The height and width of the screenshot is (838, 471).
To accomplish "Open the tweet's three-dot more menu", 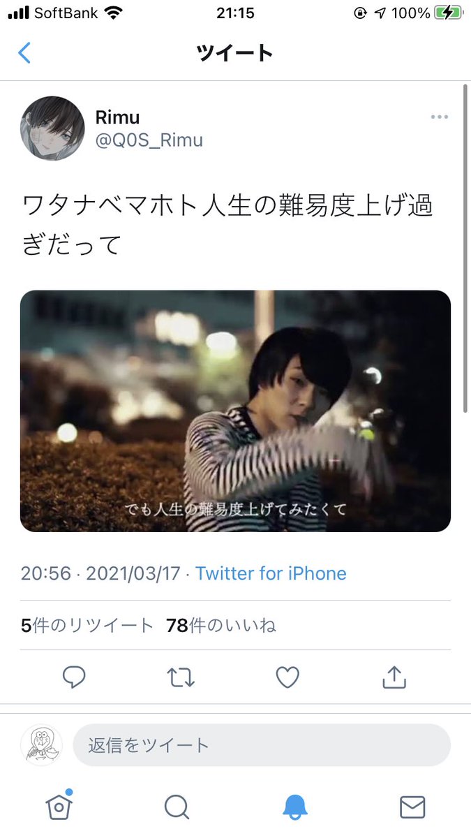I will tap(439, 117).
